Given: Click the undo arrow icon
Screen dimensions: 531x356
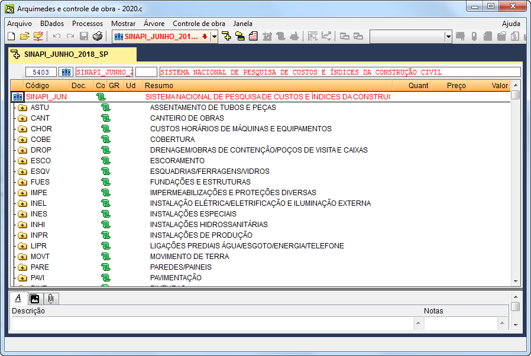Looking at the screenshot, I should pos(57,36).
